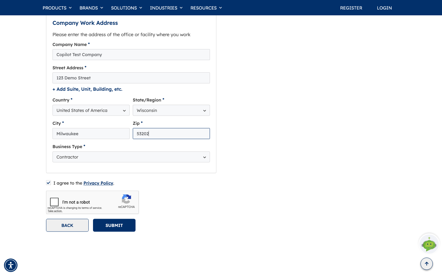The image size is (442, 276).
Task: Expand the Brands menu
Action: point(91,8)
